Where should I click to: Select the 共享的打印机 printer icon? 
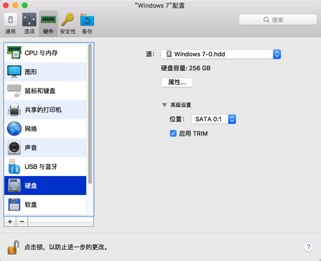click(x=14, y=110)
